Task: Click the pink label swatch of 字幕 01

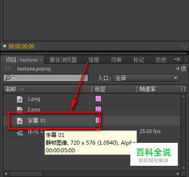Action: [98, 120]
